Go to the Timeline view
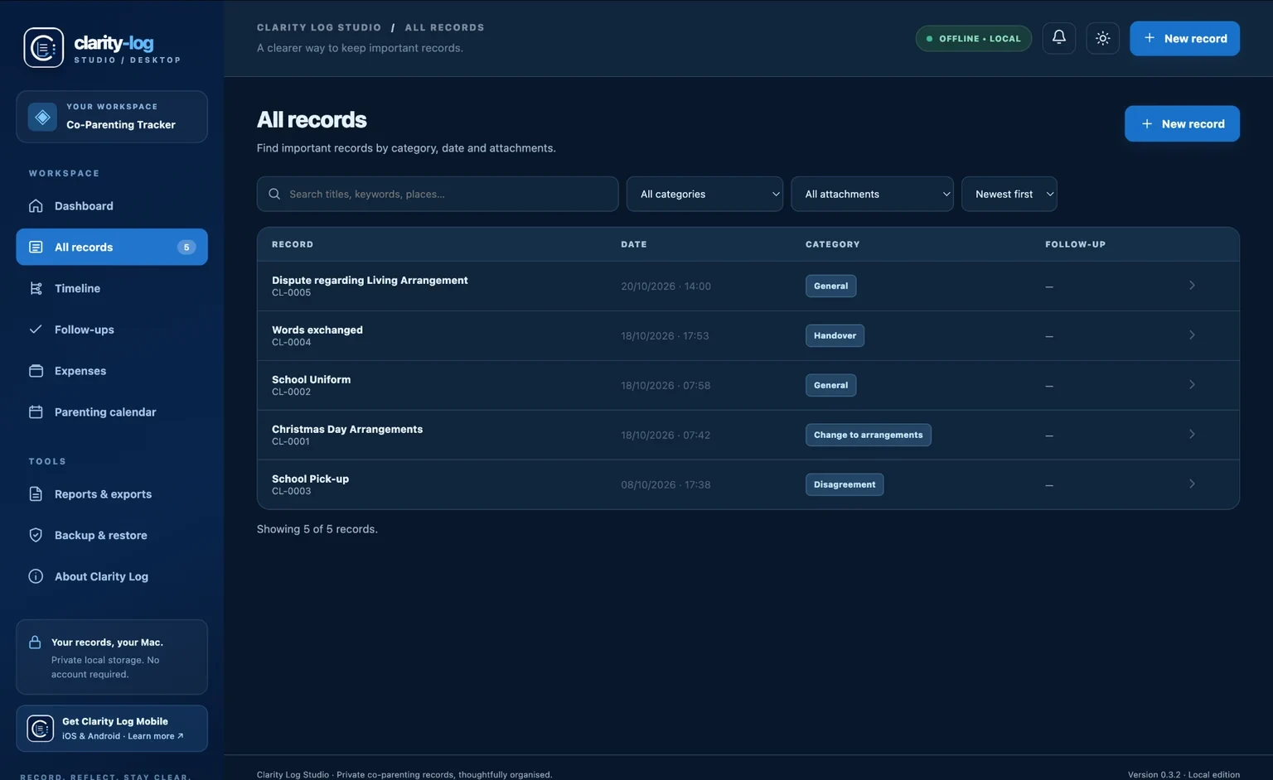 [112, 288]
